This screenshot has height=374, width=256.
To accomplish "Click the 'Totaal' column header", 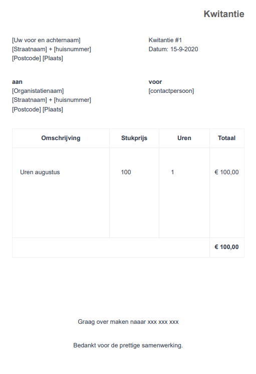I will pos(226,138).
